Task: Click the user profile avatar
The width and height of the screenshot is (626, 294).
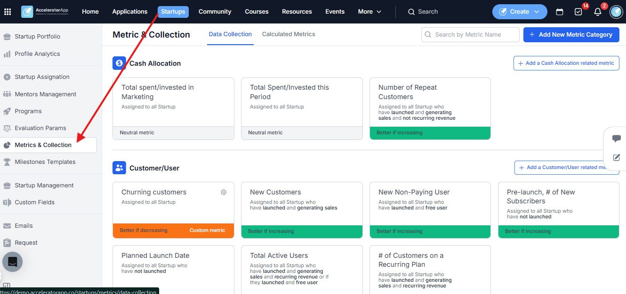Action: click(616, 12)
